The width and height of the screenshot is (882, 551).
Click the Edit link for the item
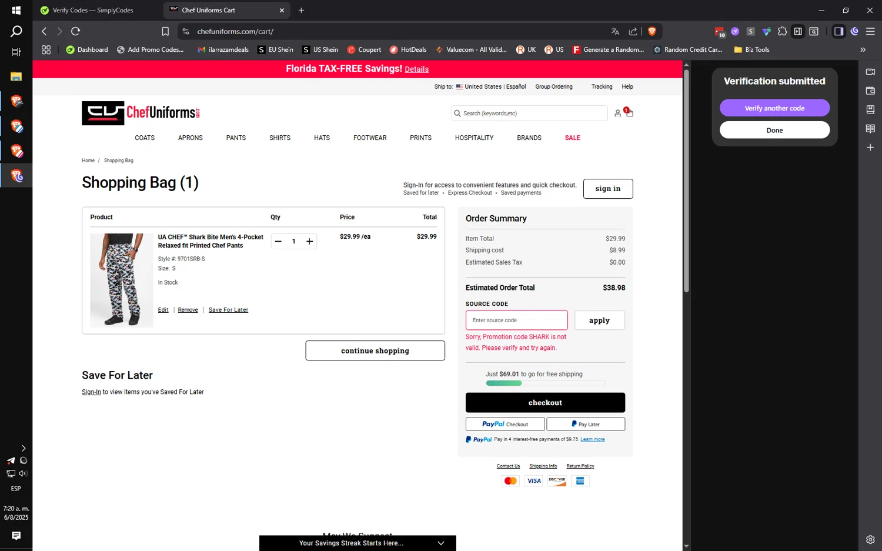(x=163, y=310)
